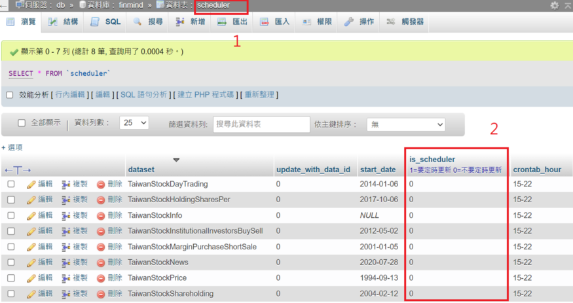Open the 依主鍵排序 sort by key dropdown
Screen dimensions: 573x303
coord(405,124)
